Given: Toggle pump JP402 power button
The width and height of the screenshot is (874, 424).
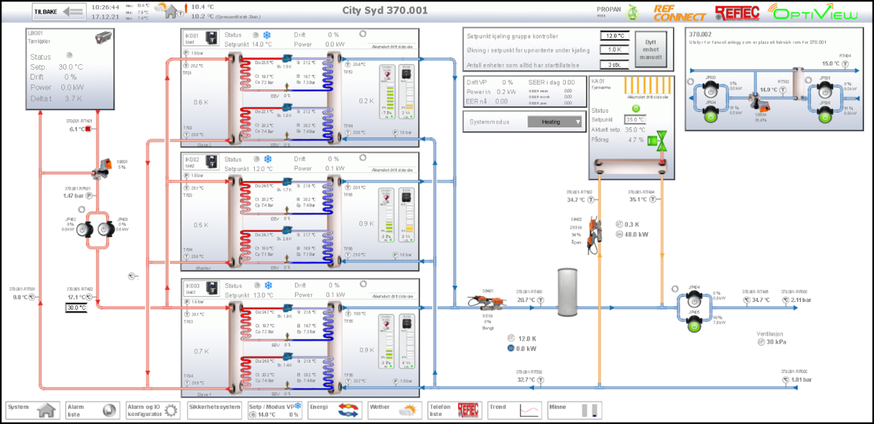Looking at the screenshot, I should pyautogui.click(x=86, y=229).
